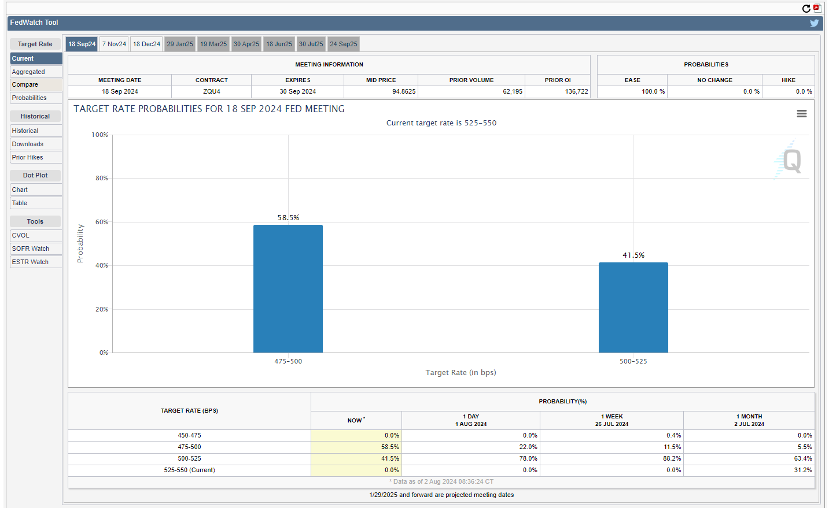The width and height of the screenshot is (829, 508).
Task: Click the refresh icon at top right
Action: [x=806, y=9]
